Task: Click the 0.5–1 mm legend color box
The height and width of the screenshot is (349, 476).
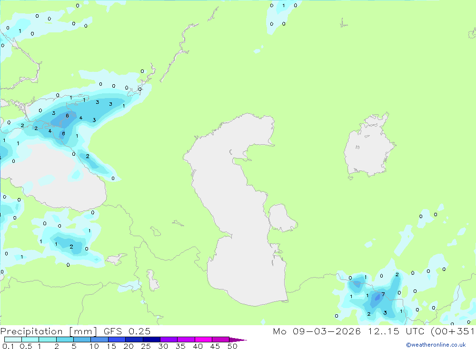Action: (x=30, y=339)
